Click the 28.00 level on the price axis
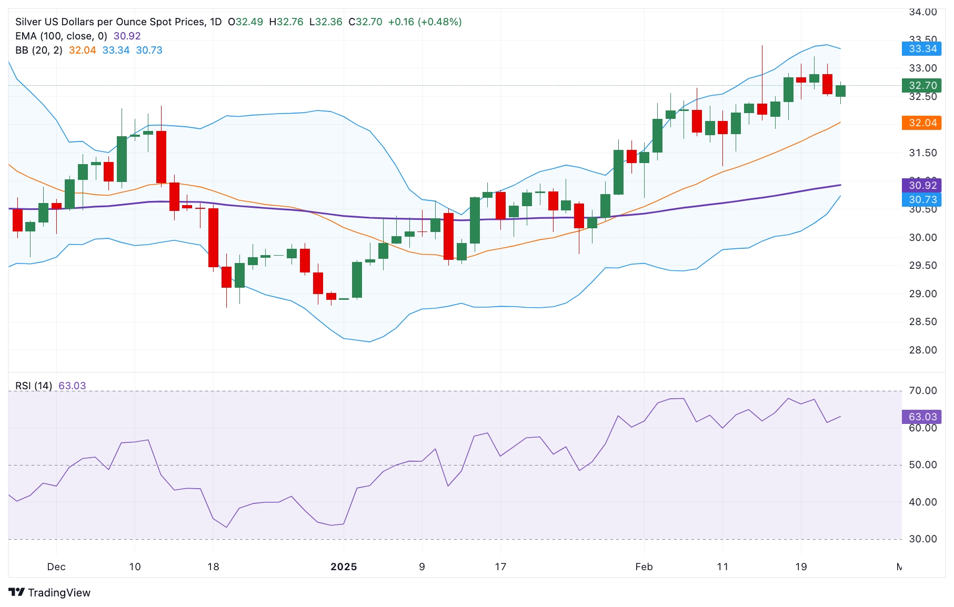This screenshot has height=607, width=954. (x=922, y=350)
